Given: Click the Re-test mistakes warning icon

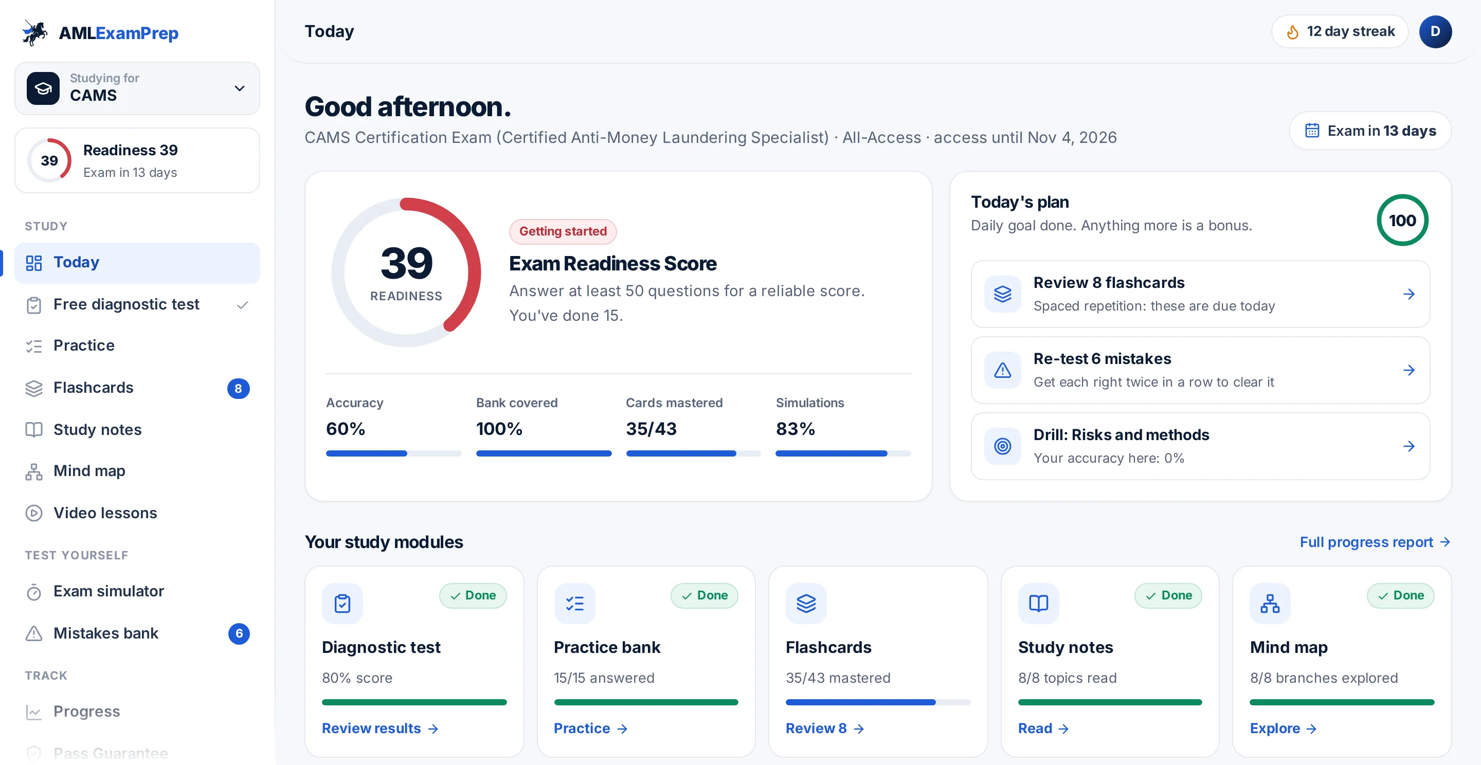Looking at the screenshot, I should point(1002,370).
